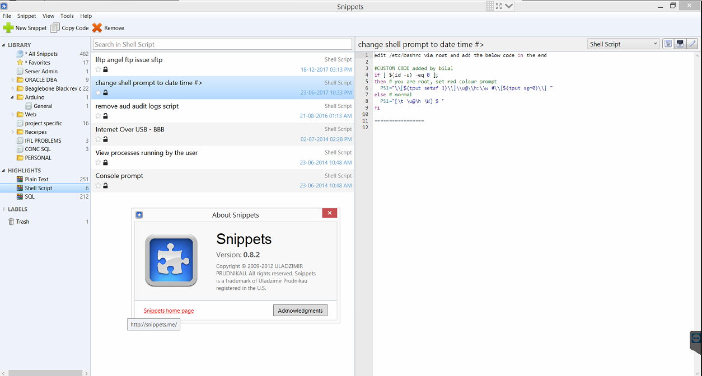
Task: Collapse the LIBRARY section
Action: (x=4, y=45)
